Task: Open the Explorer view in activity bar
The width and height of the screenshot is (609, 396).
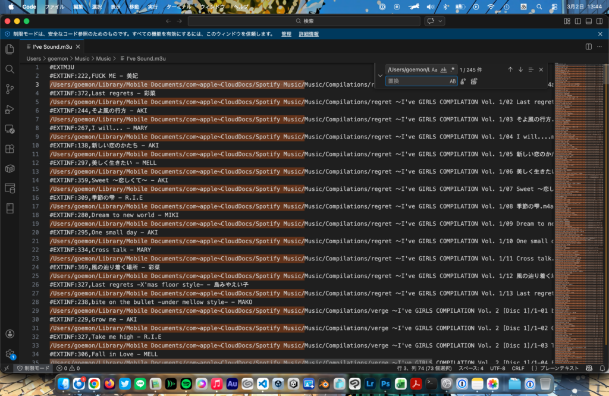Action: pyautogui.click(x=10, y=49)
